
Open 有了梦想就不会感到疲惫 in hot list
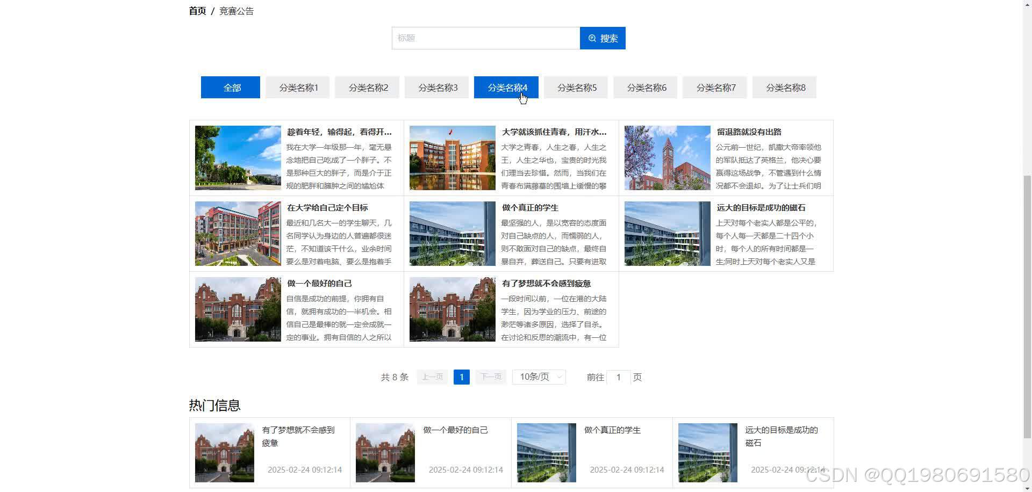coord(299,436)
